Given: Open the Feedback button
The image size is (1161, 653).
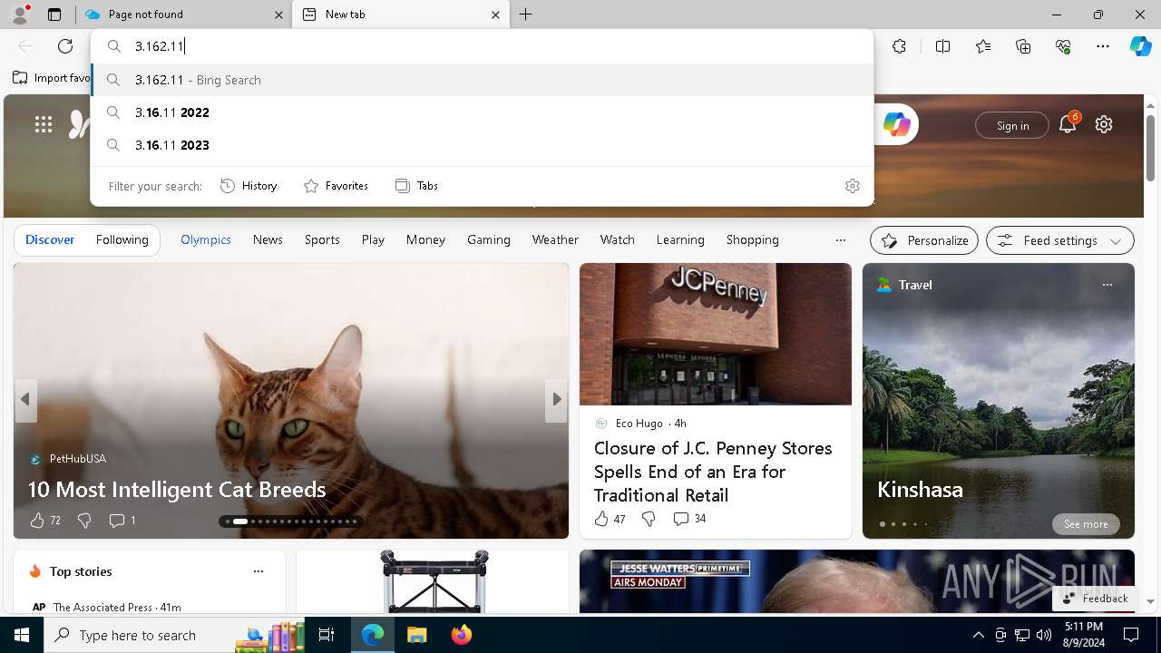Looking at the screenshot, I should (x=1095, y=598).
